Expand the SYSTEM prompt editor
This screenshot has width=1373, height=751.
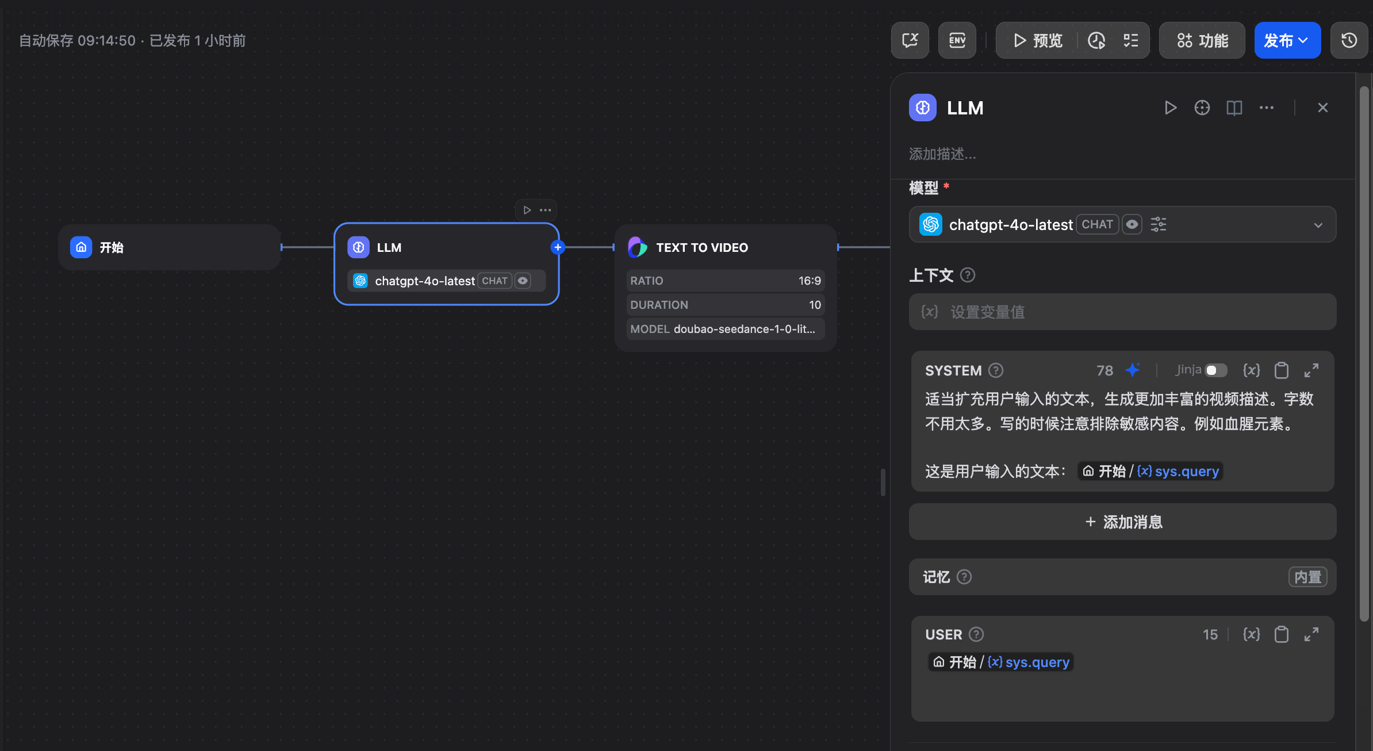[x=1311, y=370]
